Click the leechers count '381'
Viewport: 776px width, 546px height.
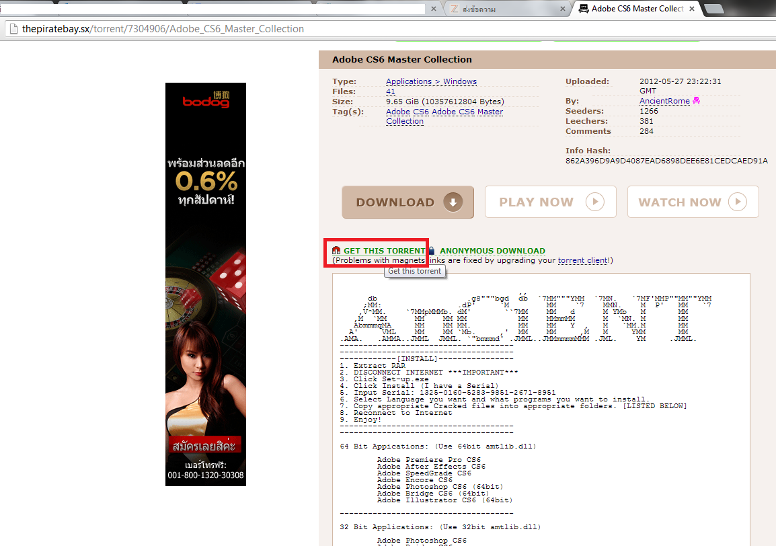click(x=646, y=121)
